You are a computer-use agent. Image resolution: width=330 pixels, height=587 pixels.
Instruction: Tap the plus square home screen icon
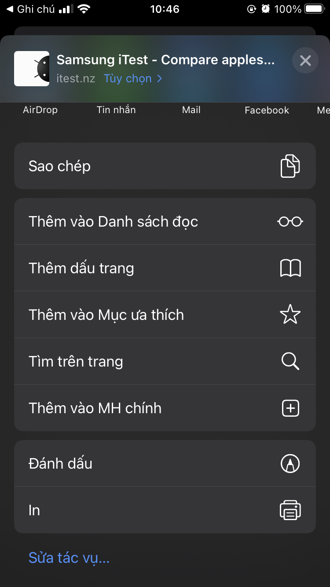click(x=290, y=408)
